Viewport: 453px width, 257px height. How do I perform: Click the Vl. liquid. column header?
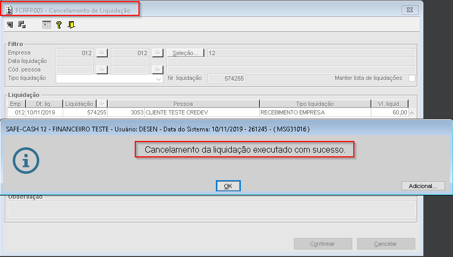(x=389, y=104)
